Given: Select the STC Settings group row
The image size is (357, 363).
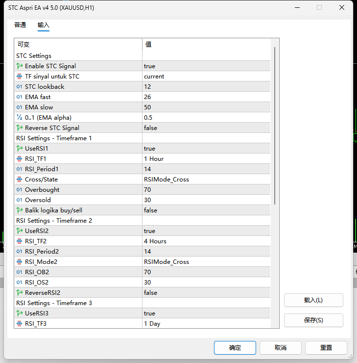Looking at the screenshot, I should coord(143,56).
